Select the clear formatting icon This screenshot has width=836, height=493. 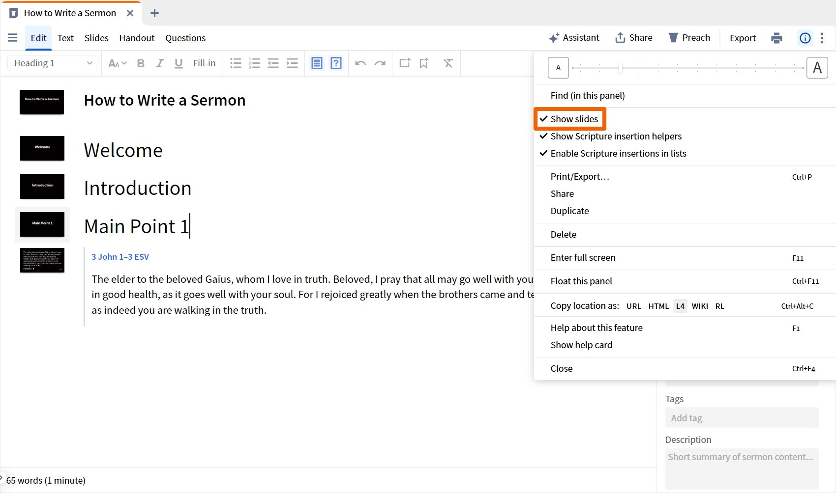click(x=448, y=63)
